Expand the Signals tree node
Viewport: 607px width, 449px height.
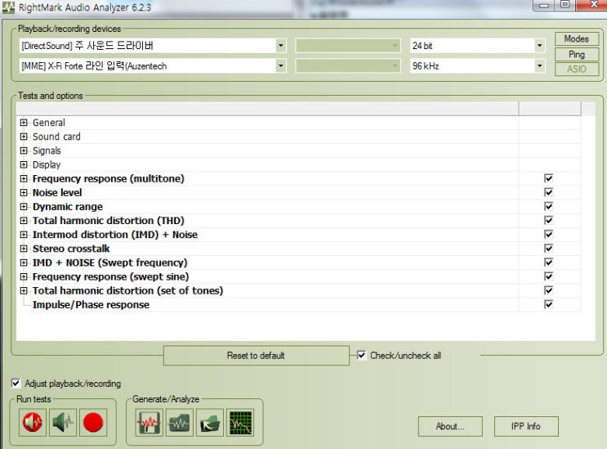click(x=24, y=150)
